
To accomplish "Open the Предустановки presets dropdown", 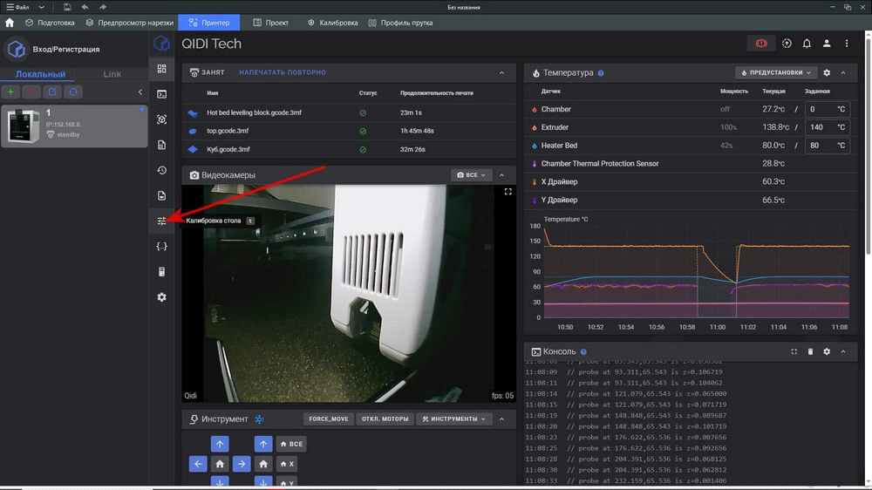I will pos(776,73).
